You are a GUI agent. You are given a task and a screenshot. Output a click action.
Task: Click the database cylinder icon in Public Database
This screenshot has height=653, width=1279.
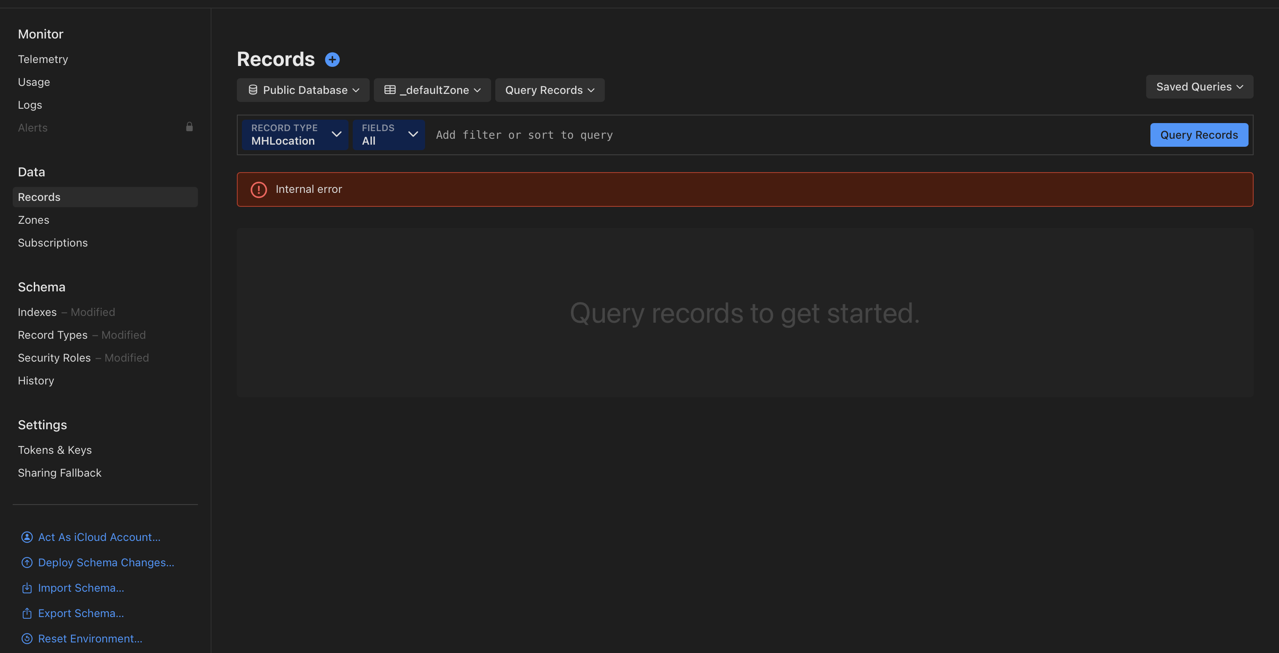(x=253, y=90)
